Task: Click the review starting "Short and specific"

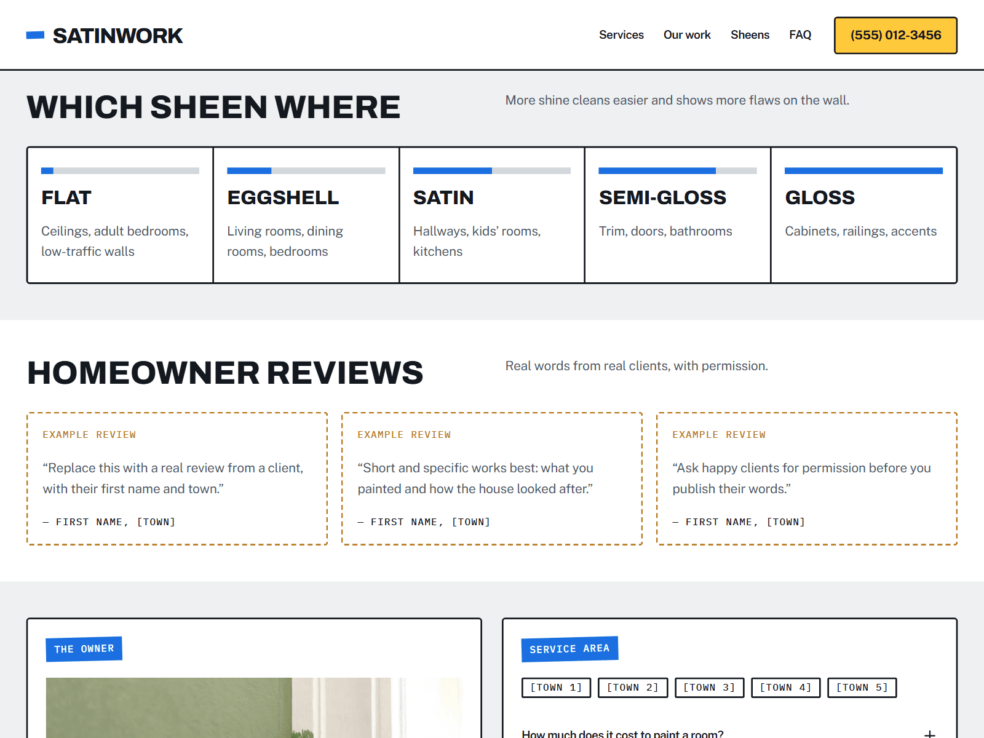Action: click(492, 478)
